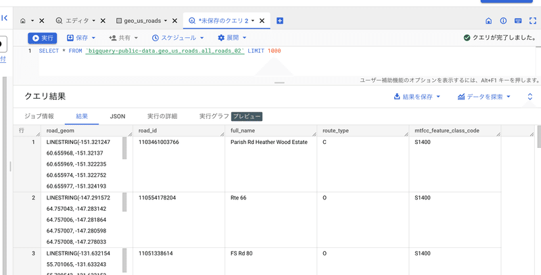This screenshot has height=275, width=541.
Task: Click the home icon in top right
Action: point(489,21)
